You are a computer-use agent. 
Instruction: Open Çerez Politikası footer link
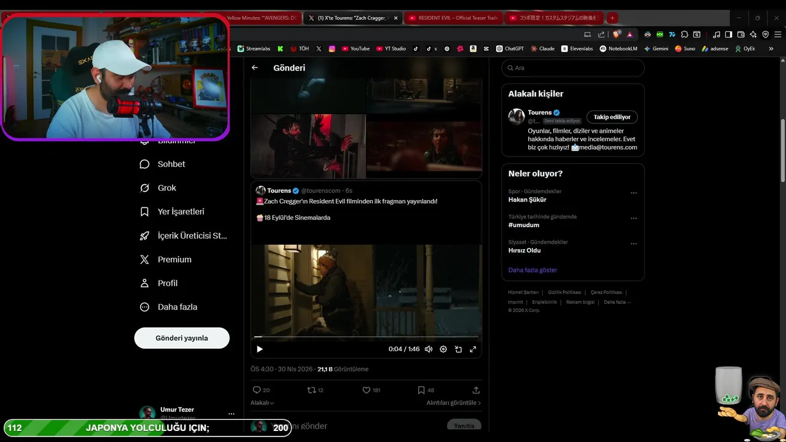(x=606, y=292)
